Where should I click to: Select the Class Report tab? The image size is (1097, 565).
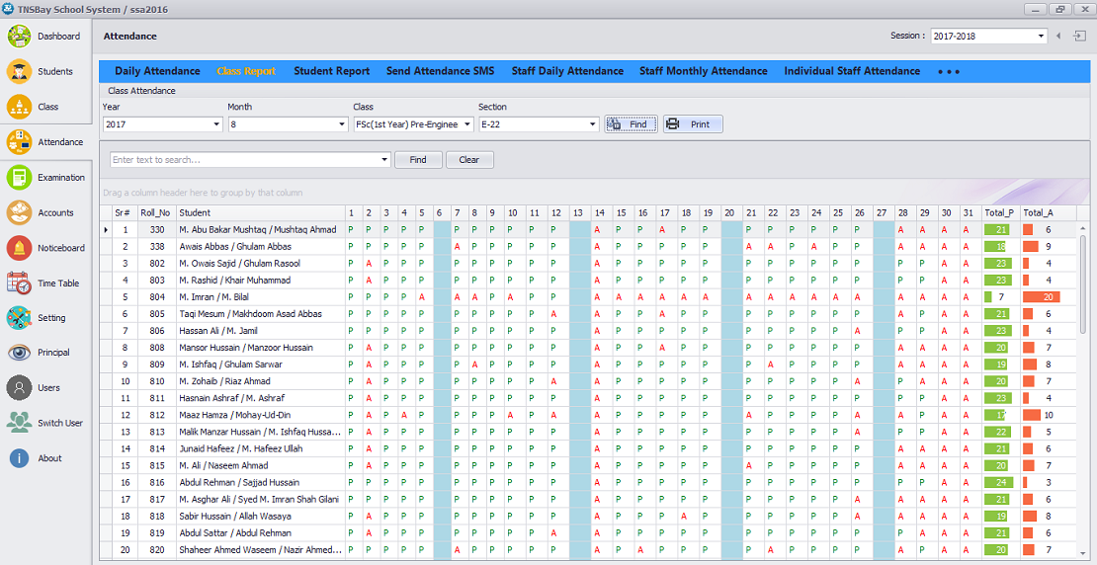click(x=245, y=71)
